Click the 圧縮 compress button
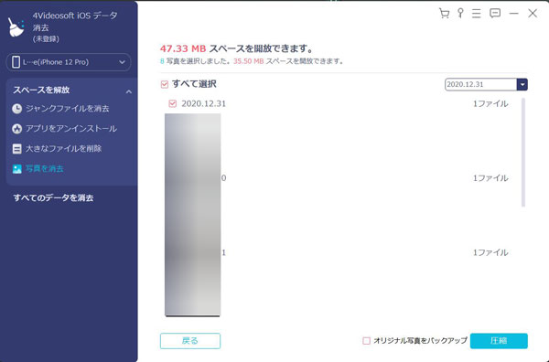 click(x=499, y=341)
